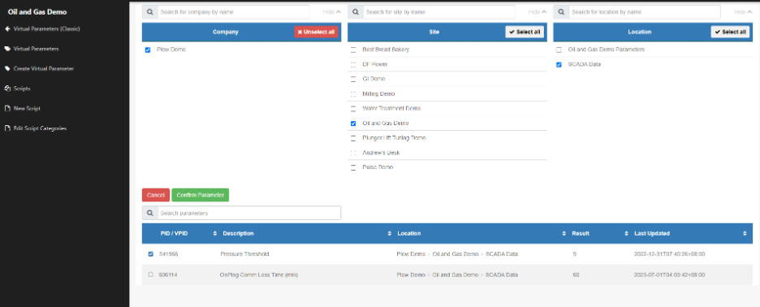
Task: Click the Virtual Parameters tag icon
Action: [x=7, y=49]
